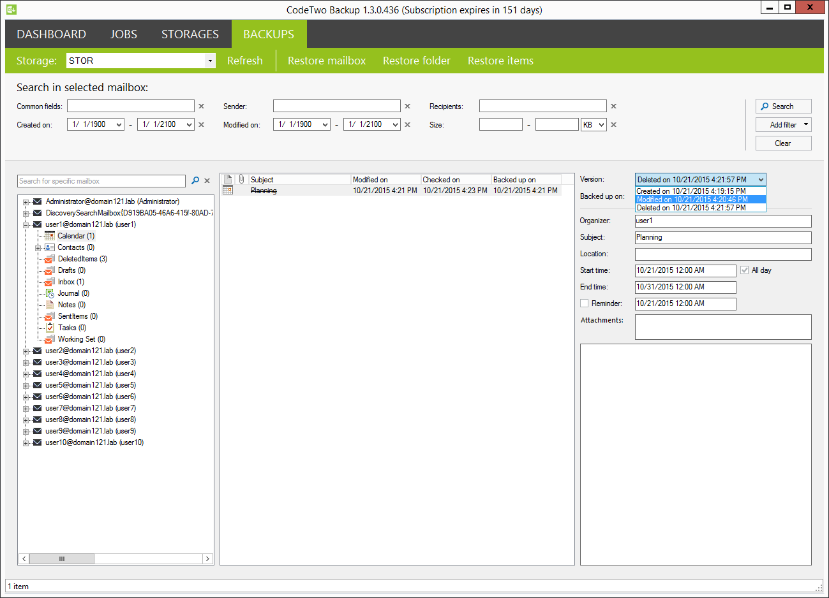This screenshot has height=598, width=829.
Task: Clear the Sender filter with its X icon
Action: click(407, 106)
